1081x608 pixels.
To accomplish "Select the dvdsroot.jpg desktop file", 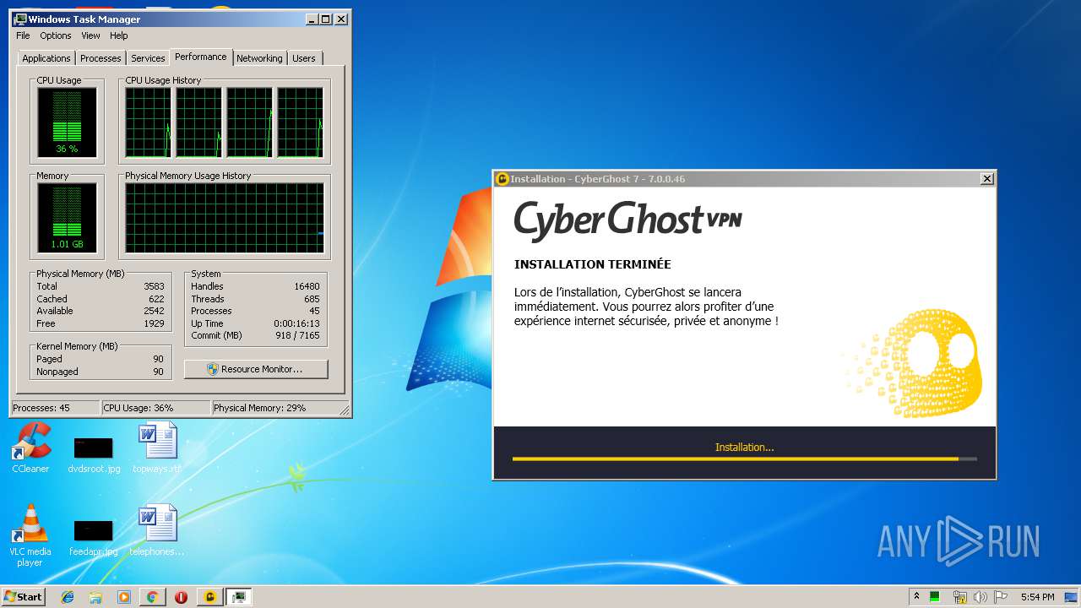I will [x=94, y=454].
